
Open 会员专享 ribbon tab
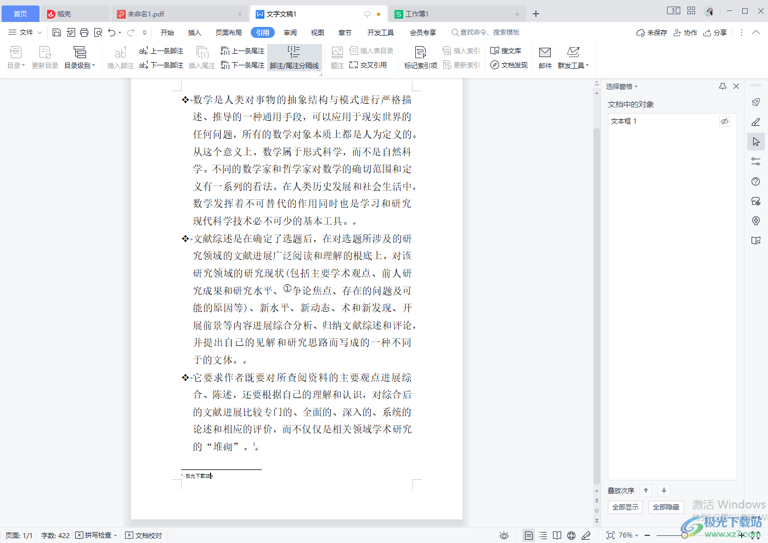(423, 32)
